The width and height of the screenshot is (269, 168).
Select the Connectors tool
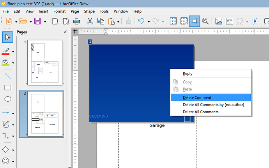[x=6, y=136]
